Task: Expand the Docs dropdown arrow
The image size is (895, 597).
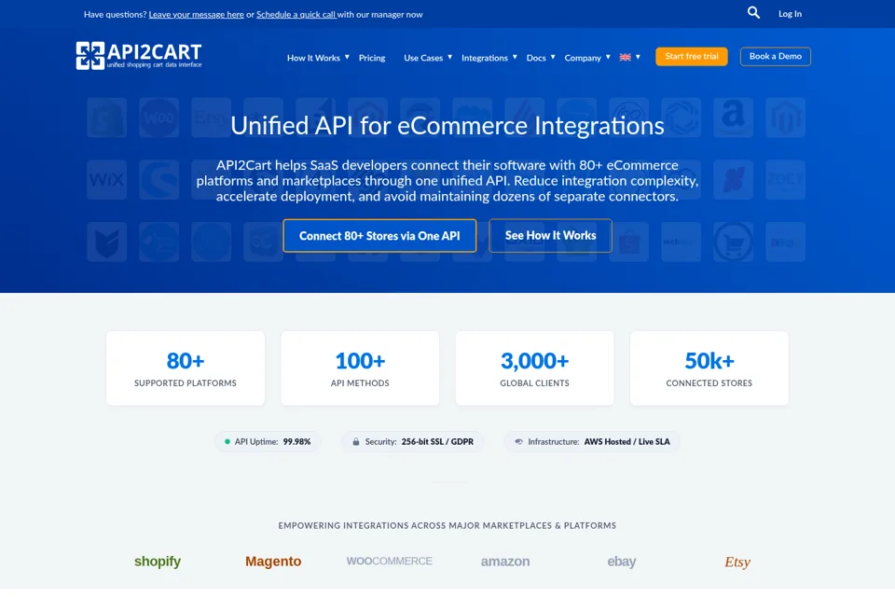Action: tap(553, 57)
